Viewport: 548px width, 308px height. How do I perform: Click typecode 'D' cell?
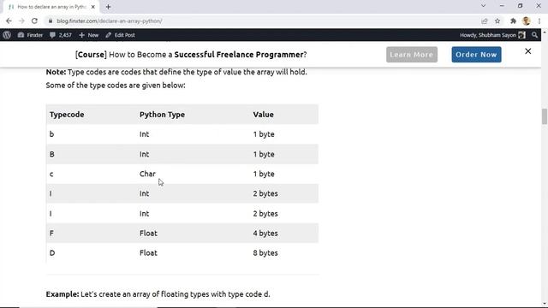52,253
